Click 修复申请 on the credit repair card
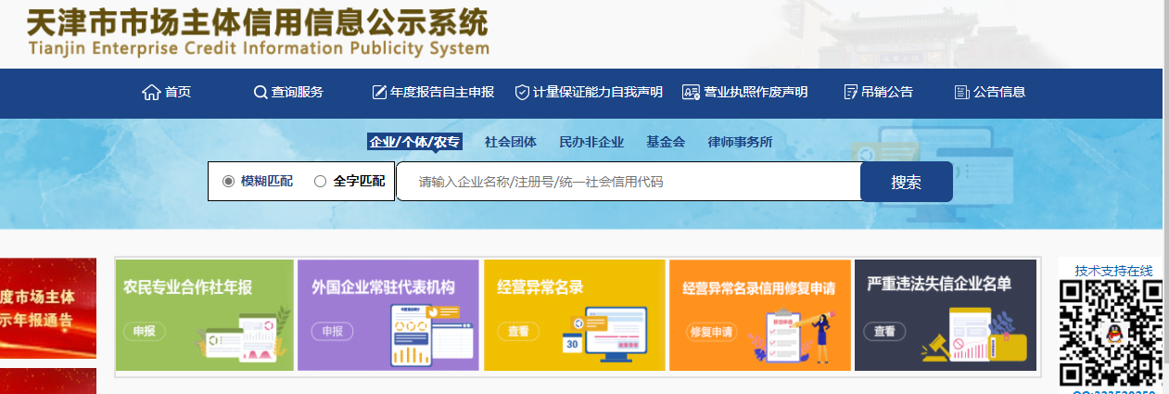 pos(711,331)
